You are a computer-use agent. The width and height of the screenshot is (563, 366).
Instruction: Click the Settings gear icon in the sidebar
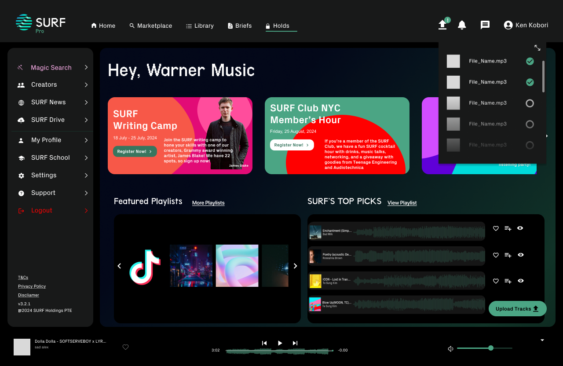pos(21,176)
